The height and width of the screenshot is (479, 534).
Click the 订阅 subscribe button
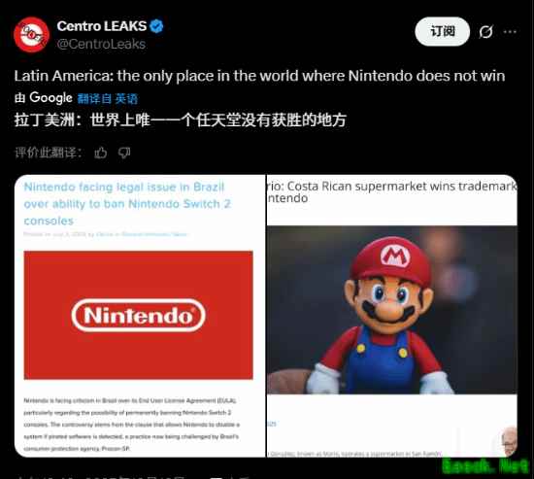pos(442,31)
